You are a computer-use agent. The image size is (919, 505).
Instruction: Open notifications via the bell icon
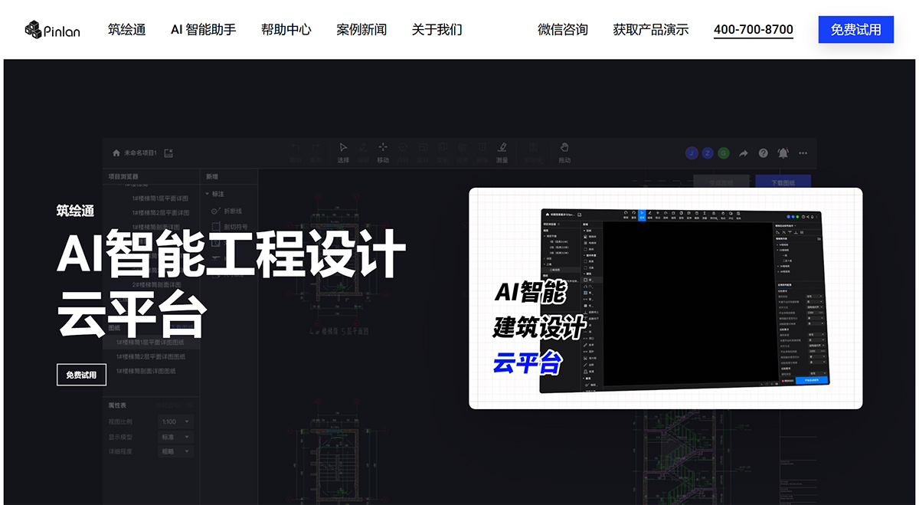tap(782, 153)
